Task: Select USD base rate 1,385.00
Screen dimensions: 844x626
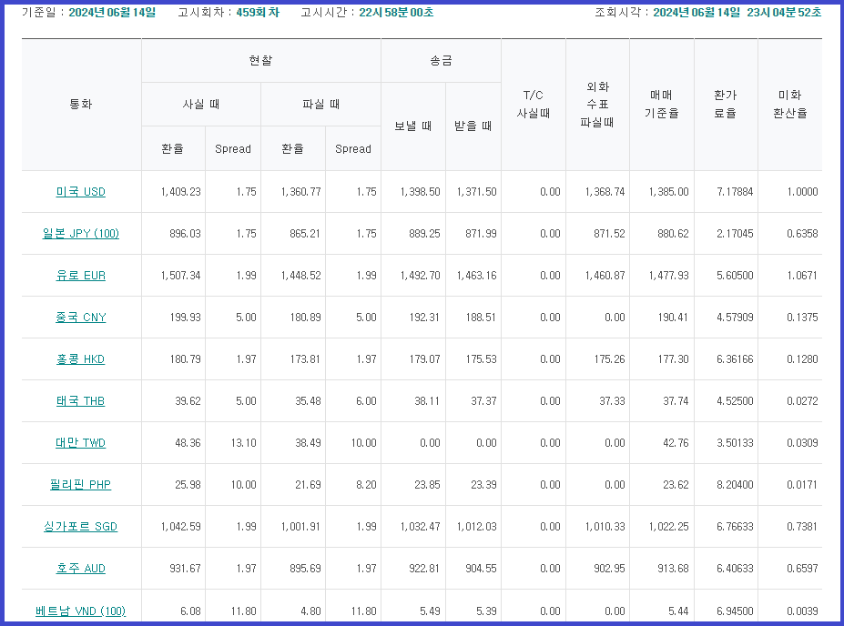Action: [668, 191]
